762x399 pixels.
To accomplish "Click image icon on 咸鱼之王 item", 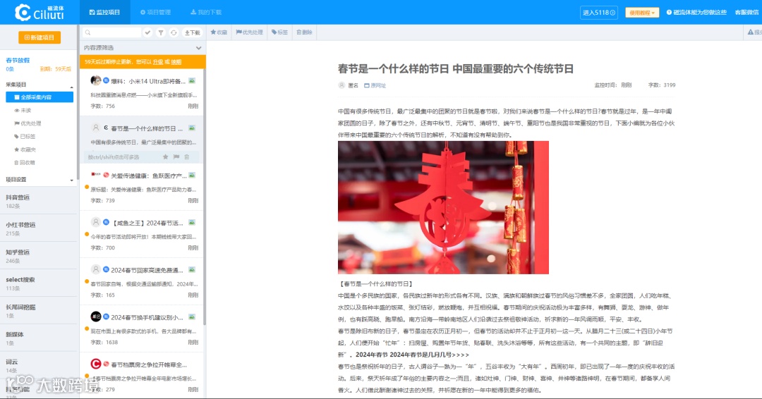I will 192,223.
